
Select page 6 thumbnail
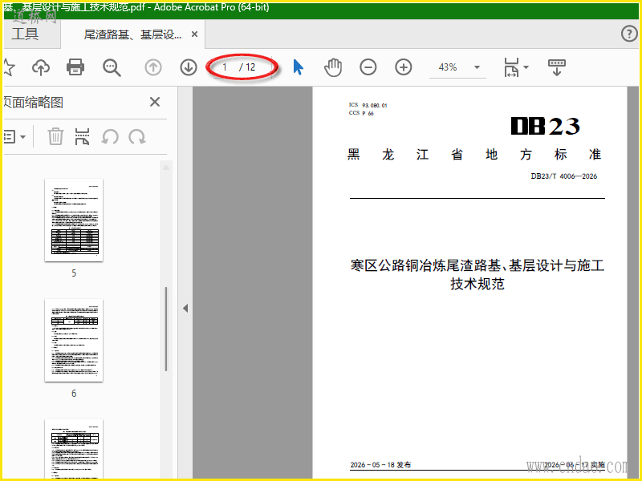coord(74,340)
